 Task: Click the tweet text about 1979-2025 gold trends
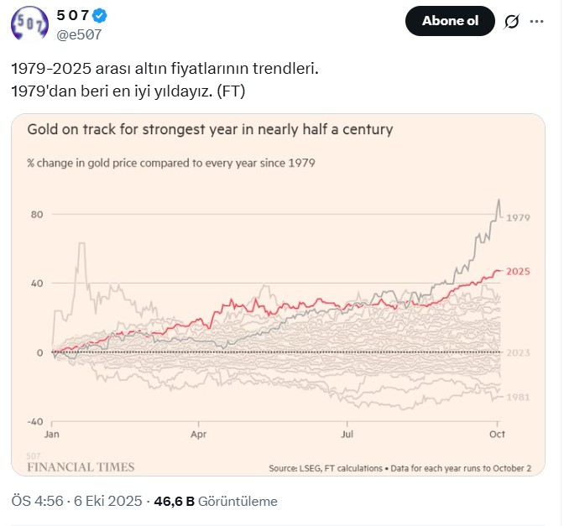[164, 70]
